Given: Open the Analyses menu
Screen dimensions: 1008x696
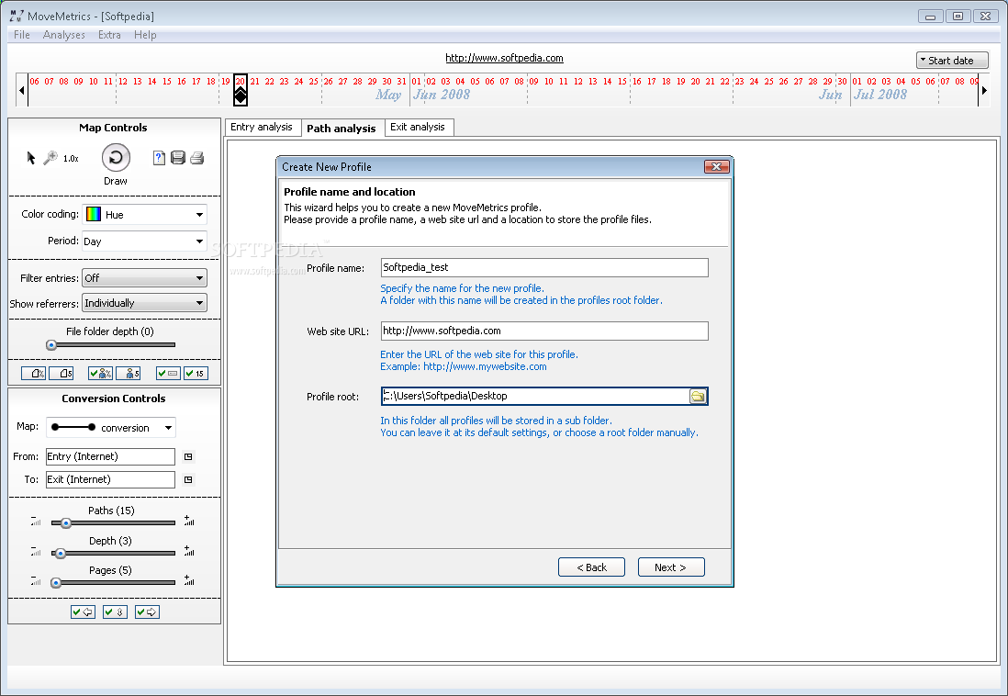Looking at the screenshot, I should (x=63, y=35).
